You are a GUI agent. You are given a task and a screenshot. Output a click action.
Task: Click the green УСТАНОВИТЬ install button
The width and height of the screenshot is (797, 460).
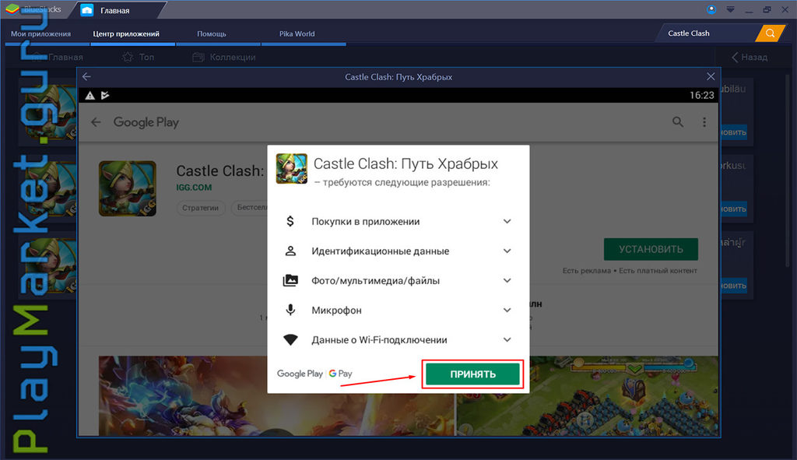651,249
